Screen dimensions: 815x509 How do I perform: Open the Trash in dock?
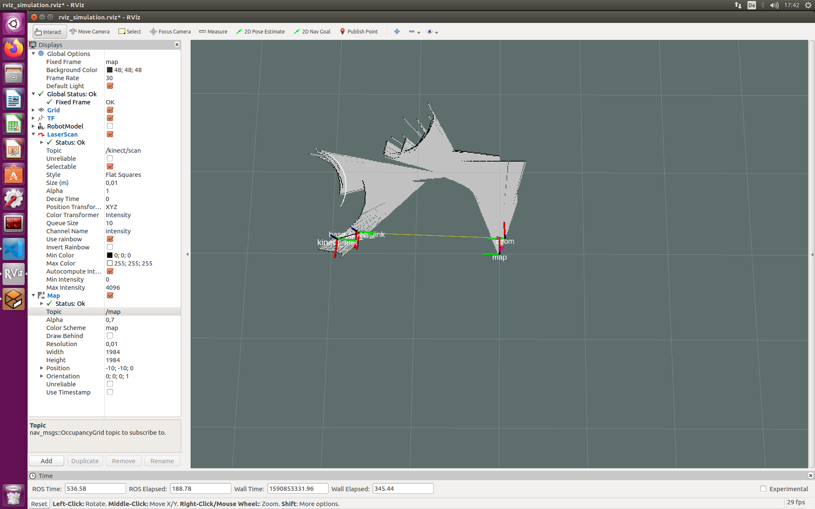[x=14, y=495]
